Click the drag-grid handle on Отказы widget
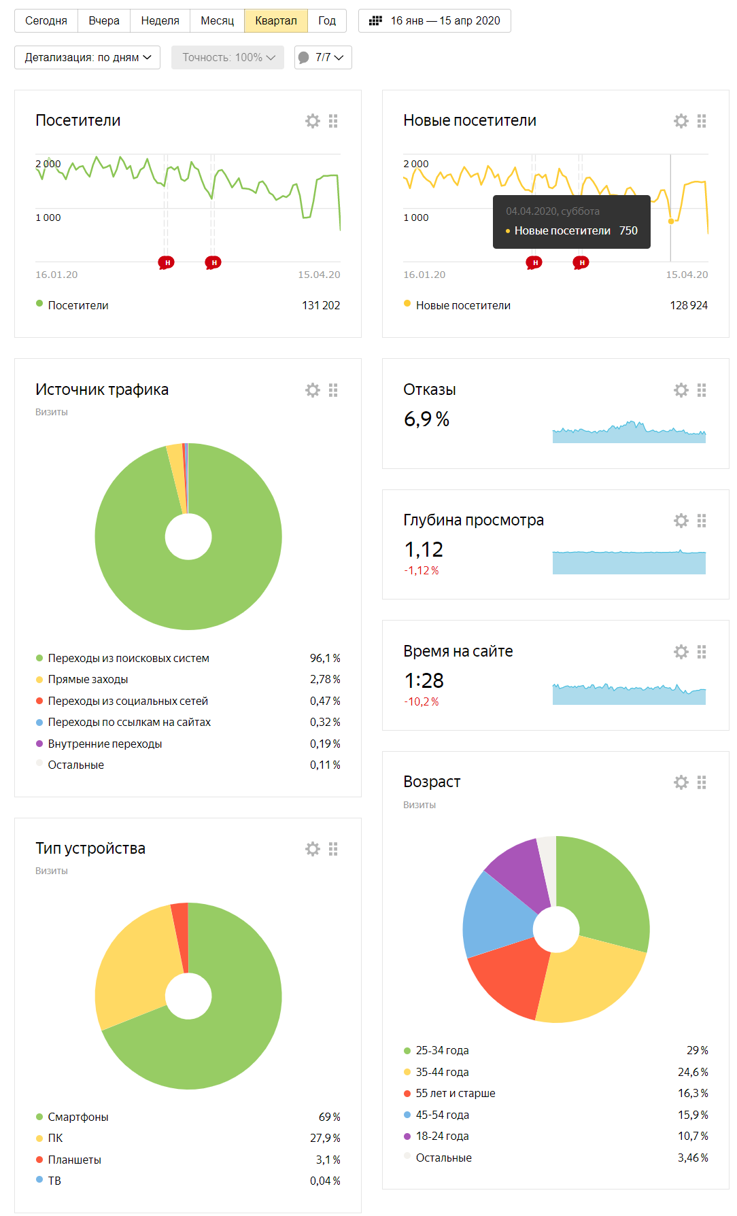 (x=702, y=390)
